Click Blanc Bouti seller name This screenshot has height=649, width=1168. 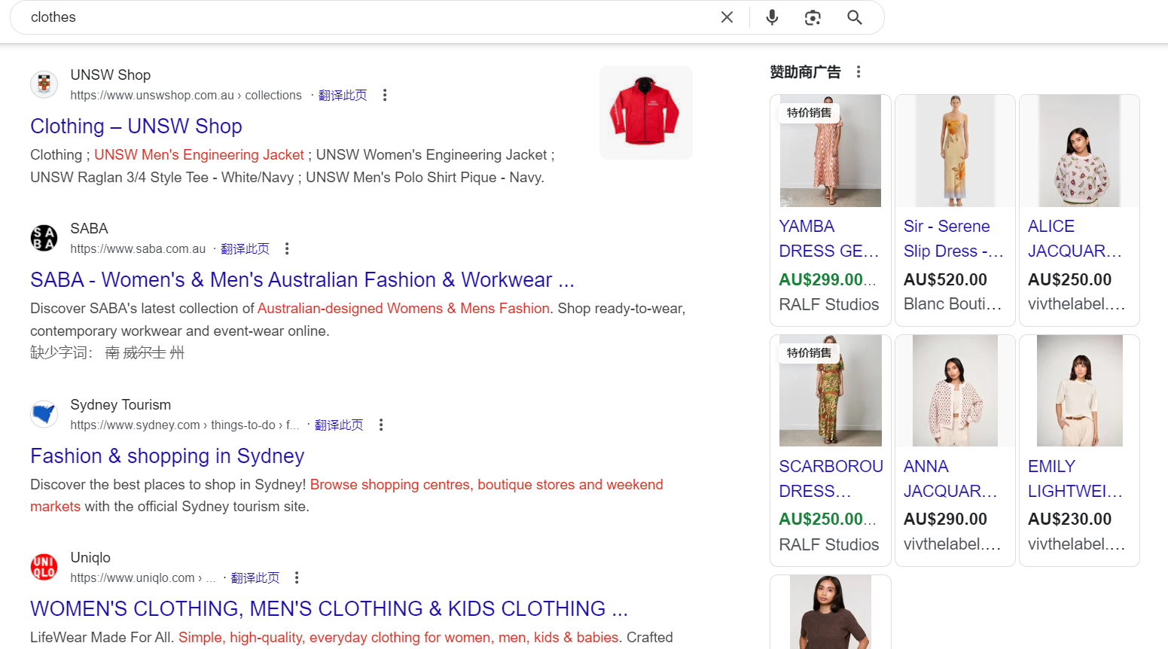(x=953, y=304)
